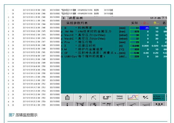This screenshot has width=174, height=123.
Task: Click the screen number 3 box
Action: coord(64,18)
